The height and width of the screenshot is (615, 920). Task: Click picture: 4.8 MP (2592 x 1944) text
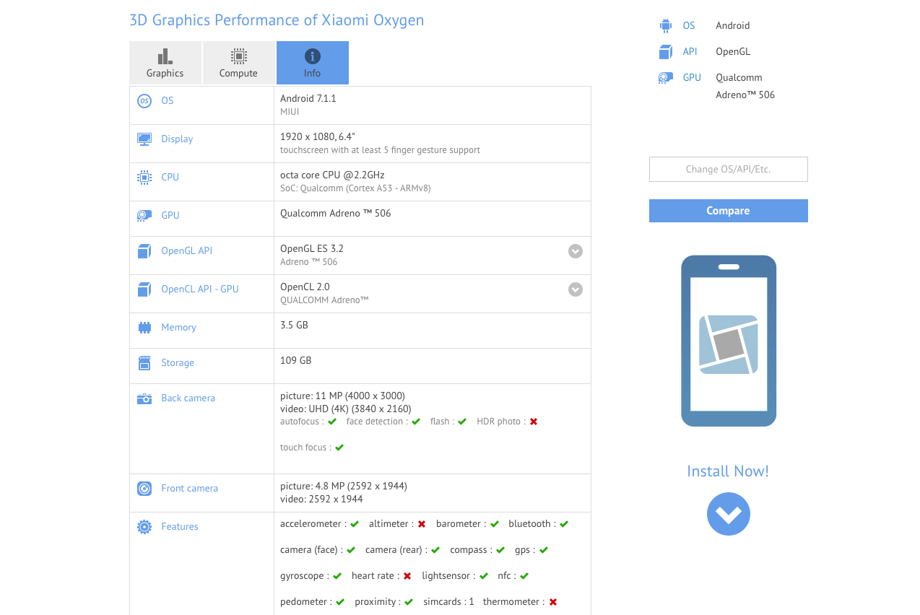[x=344, y=487]
